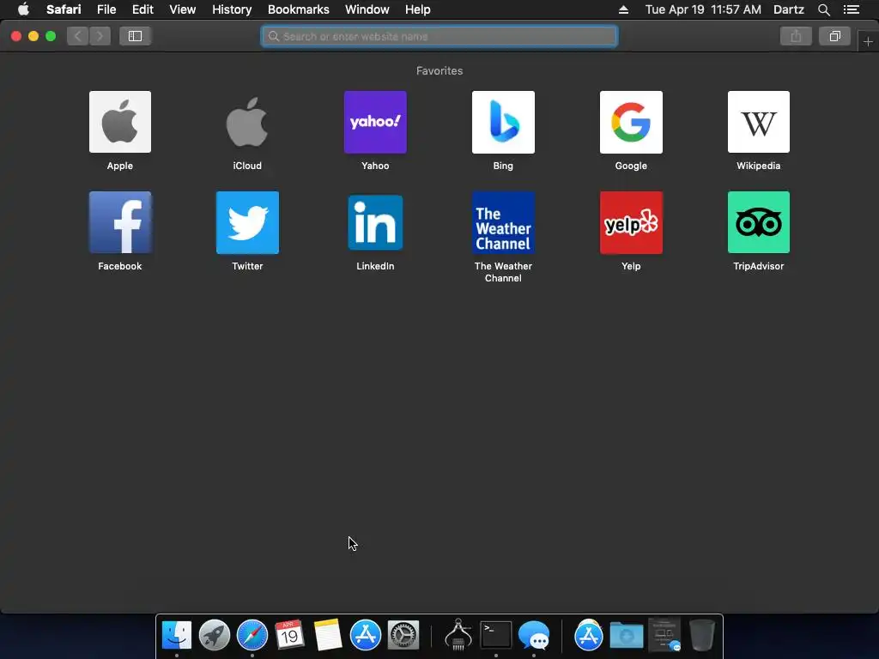The image size is (879, 659).
Task: Open the Twitter favorite tile
Action: 247,222
